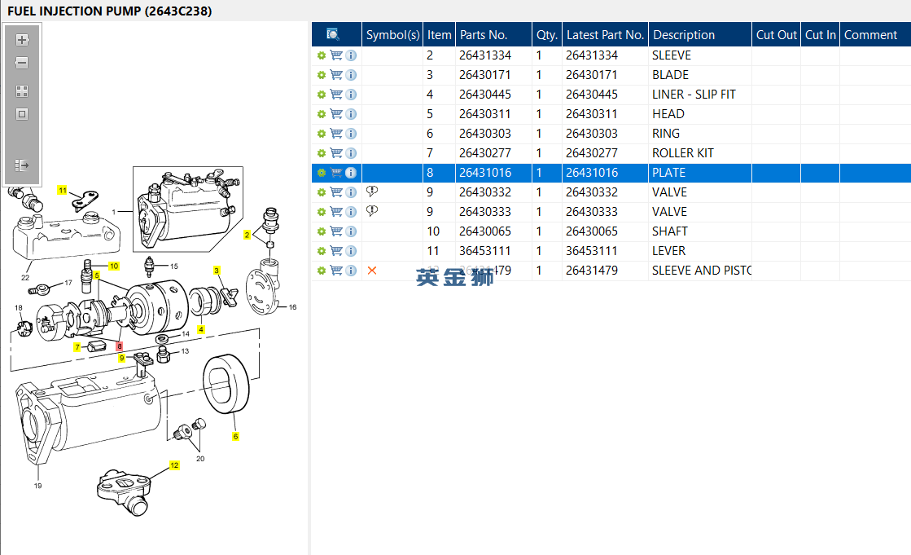Show info for LINER - SLIP FIT
911x555 pixels.
[x=351, y=95]
